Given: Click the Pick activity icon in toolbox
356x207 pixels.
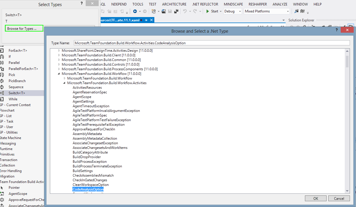Looking at the screenshot, I should coord(2,75).
